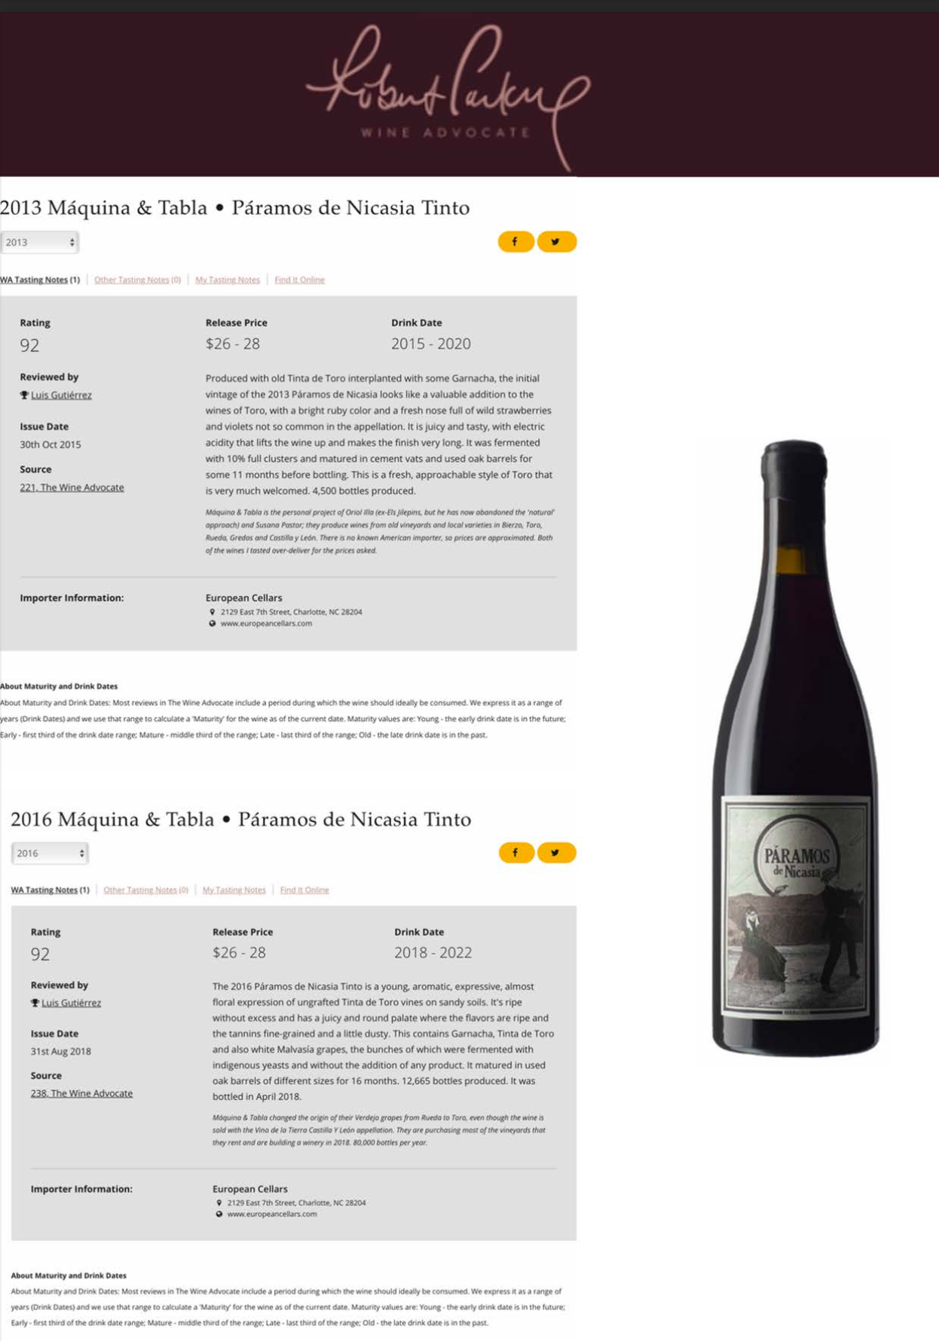The width and height of the screenshot is (939, 1341).
Task: Share the 2016 wine on Facebook
Action: [x=516, y=853]
